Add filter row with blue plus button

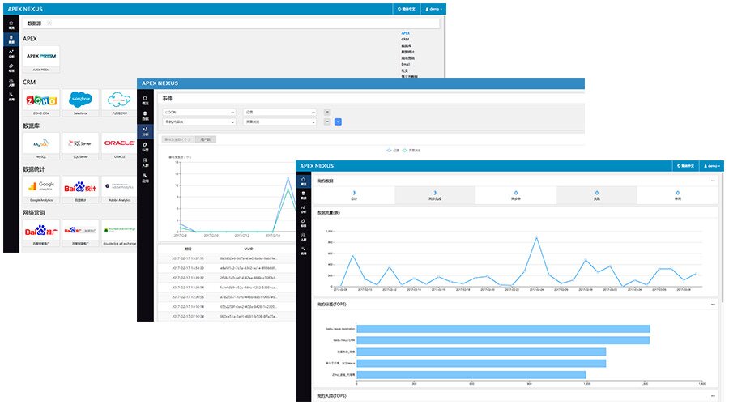coord(338,122)
